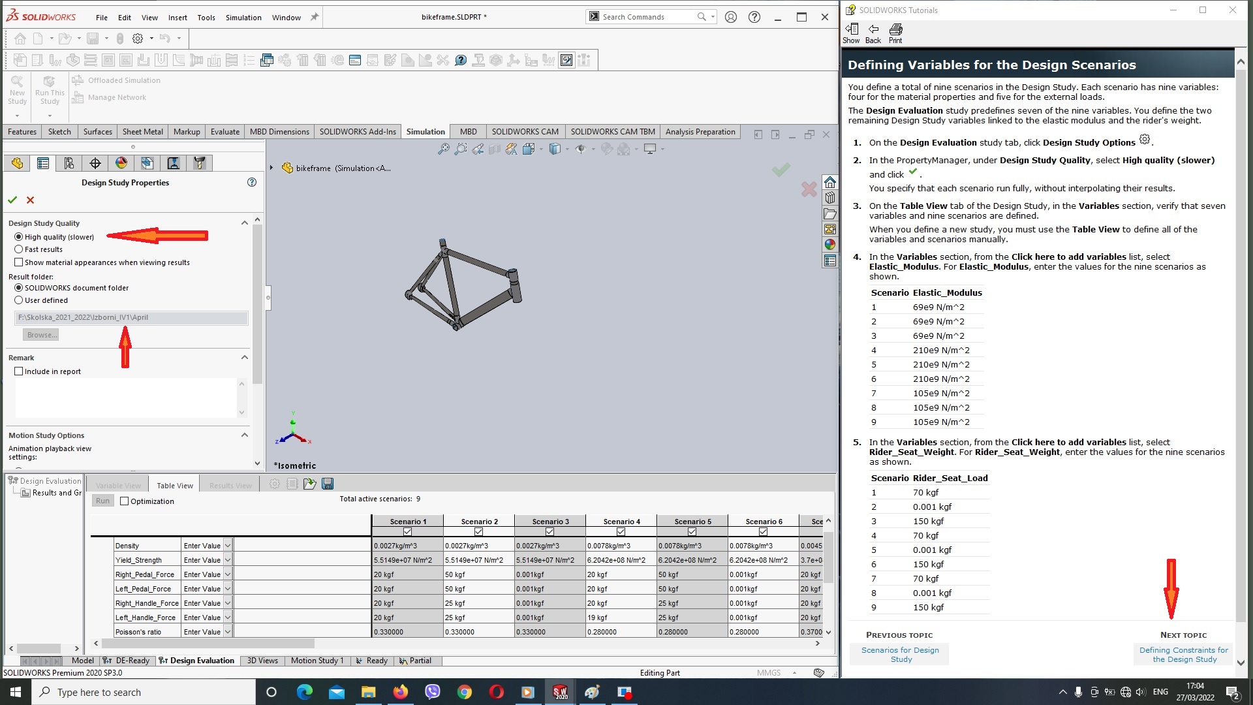Click the Section View icon in viewport
The height and width of the screenshot is (705, 1253).
coord(495,149)
